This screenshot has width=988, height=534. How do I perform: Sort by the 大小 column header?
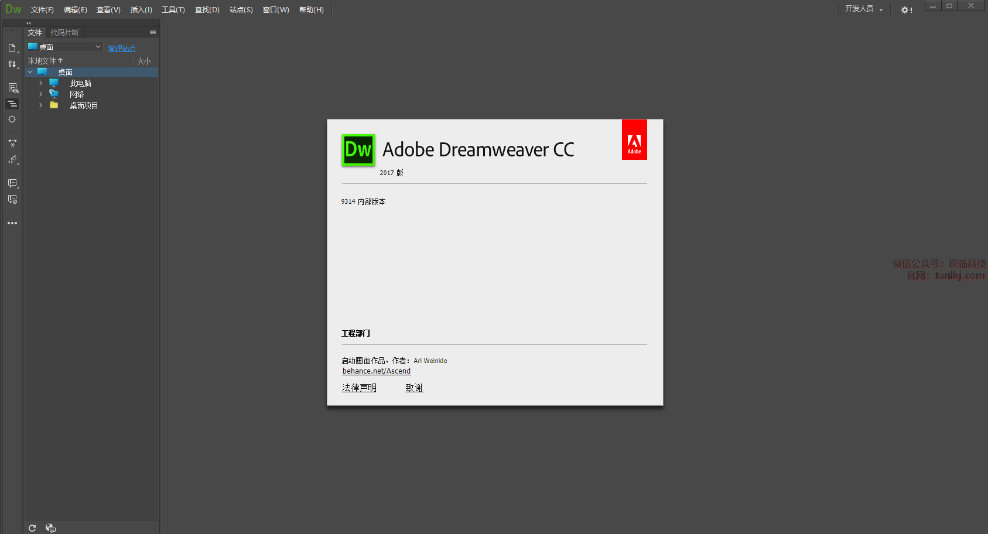point(144,61)
